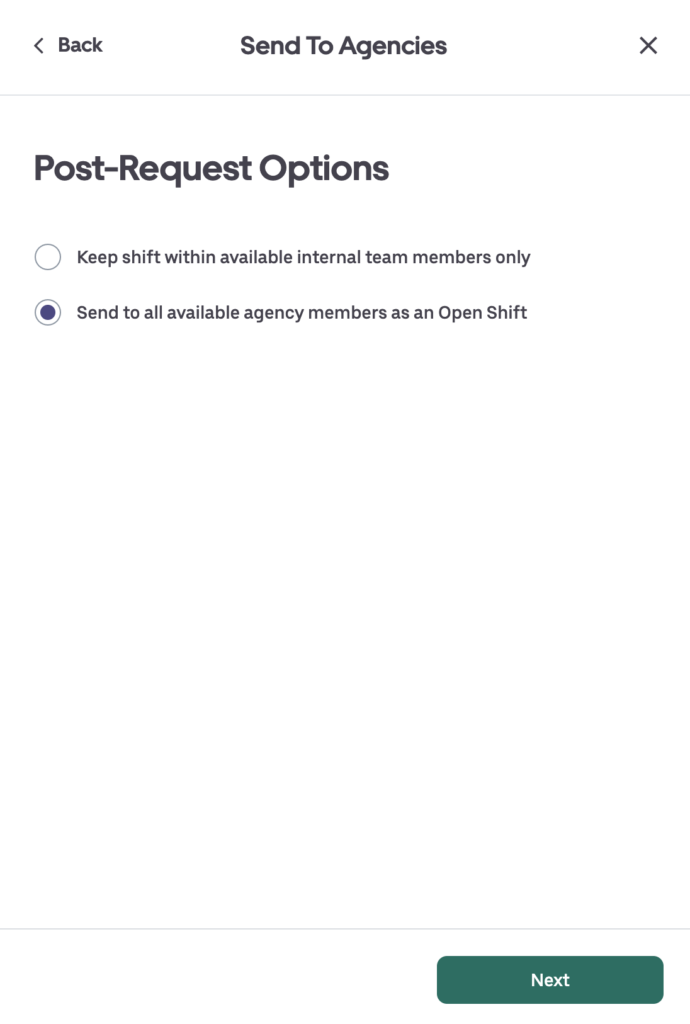
Task: Click the Next button
Action: [550, 979]
